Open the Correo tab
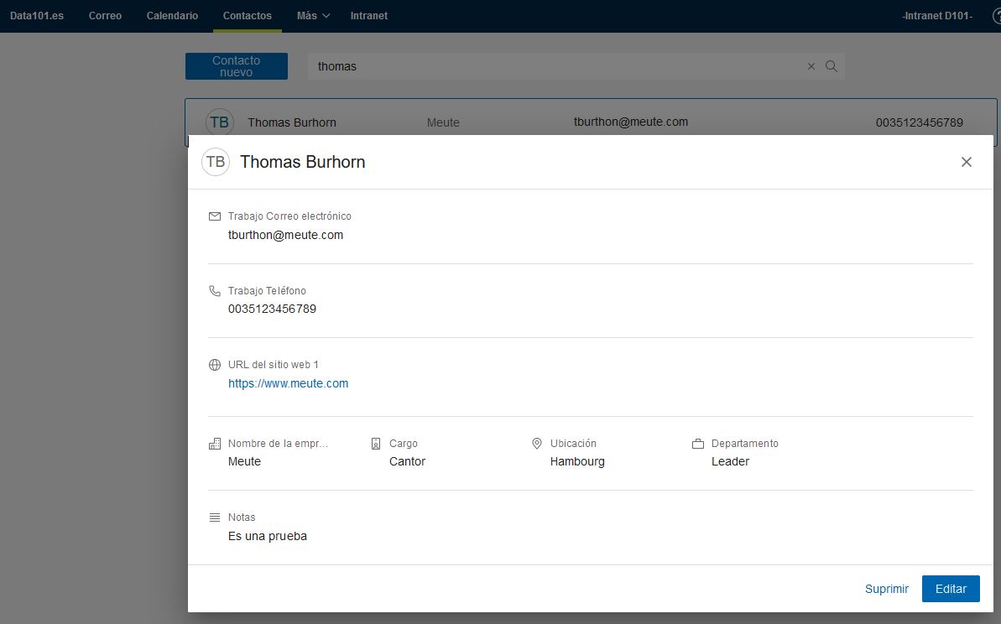This screenshot has width=1001, height=624. tap(105, 16)
